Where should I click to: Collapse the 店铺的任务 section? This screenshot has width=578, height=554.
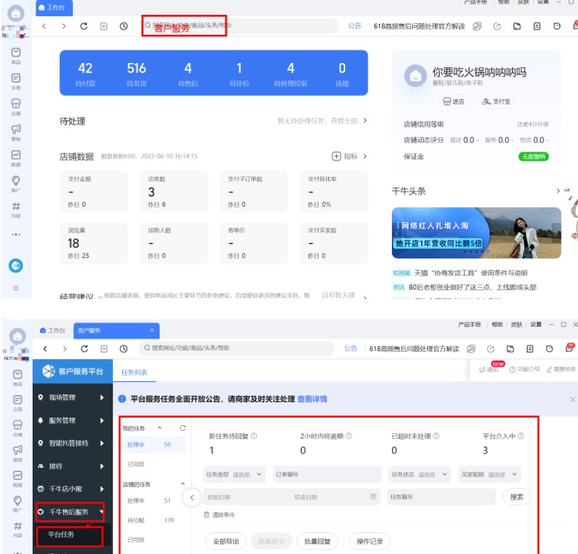[x=183, y=483]
